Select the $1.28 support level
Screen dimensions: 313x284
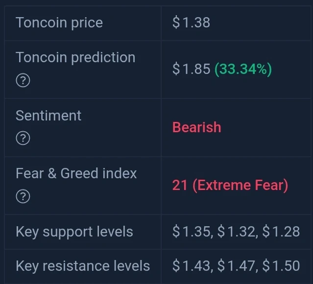pyautogui.click(x=281, y=232)
